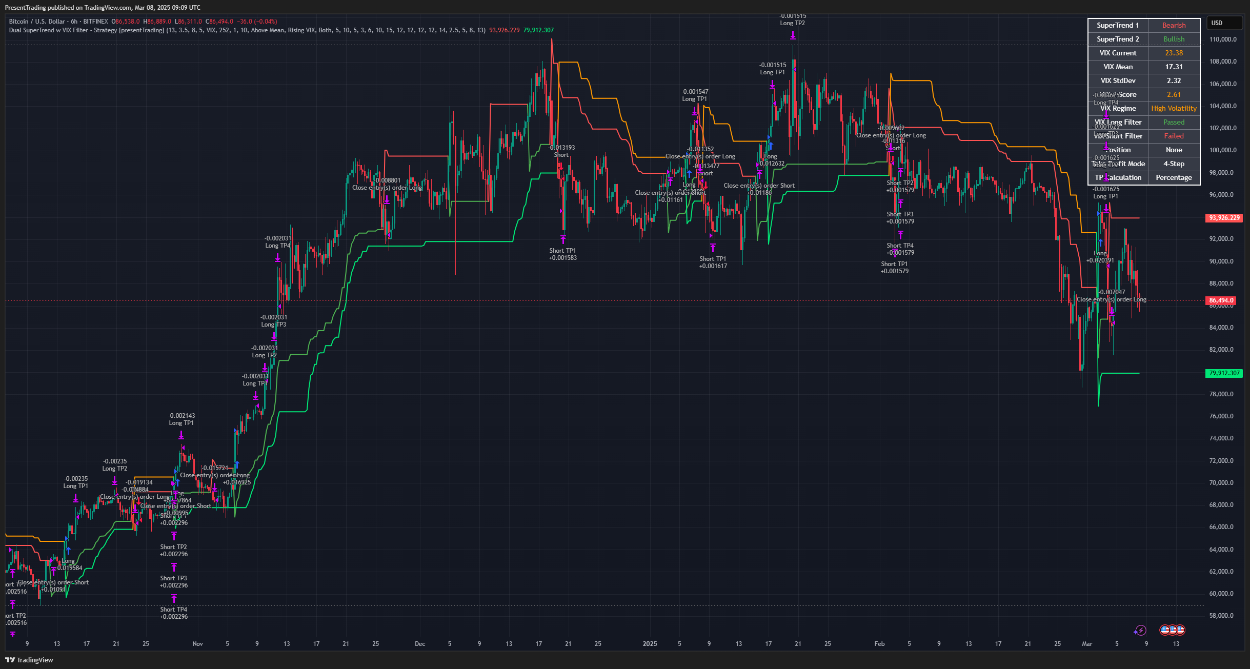Click the 100,000.0 price scale label

coord(1223,150)
